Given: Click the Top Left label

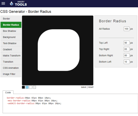Looking at the screenshot, I should 103,43.
